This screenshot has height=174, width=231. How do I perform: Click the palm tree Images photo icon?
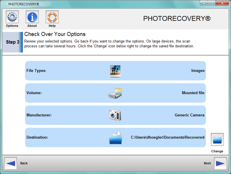(x=115, y=71)
